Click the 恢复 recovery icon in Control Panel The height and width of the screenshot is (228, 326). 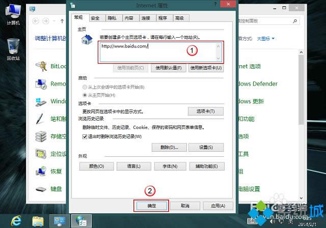click(41, 172)
